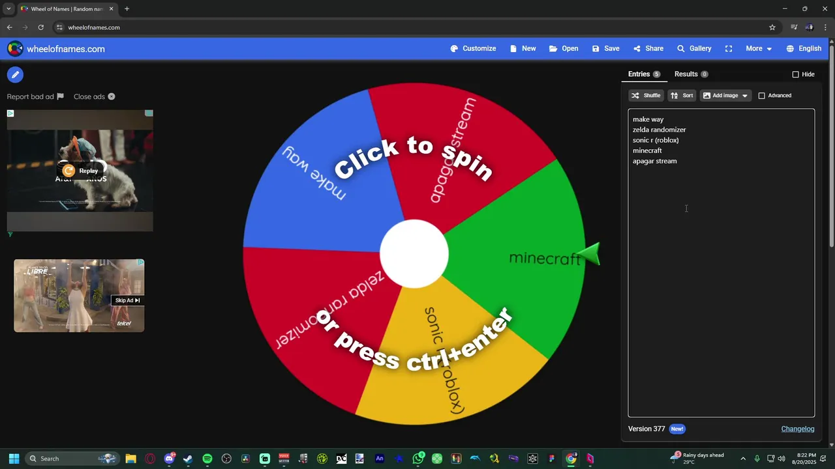Switch to the Entries tab
Image resolution: width=835 pixels, height=469 pixels.
pos(644,74)
